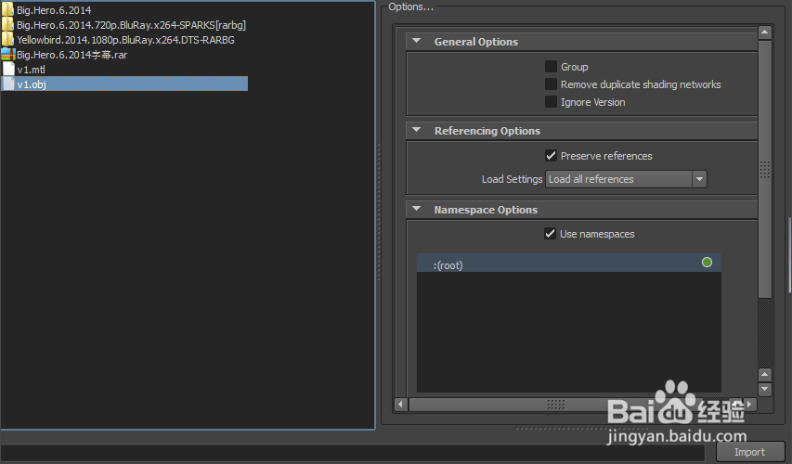This screenshot has width=792, height=464.
Task: Collapse the Referencing Options section
Action: 416,130
